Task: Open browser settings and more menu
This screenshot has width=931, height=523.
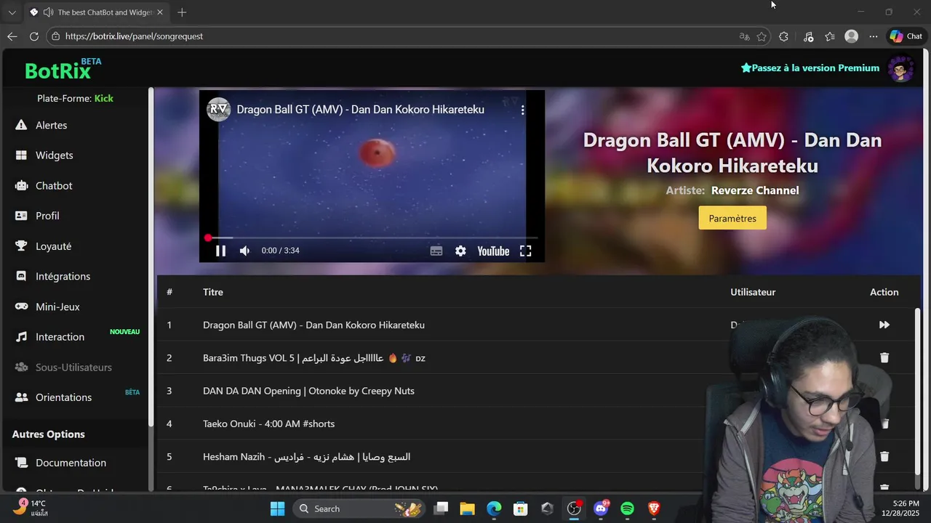Action: click(x=874, y=36)
